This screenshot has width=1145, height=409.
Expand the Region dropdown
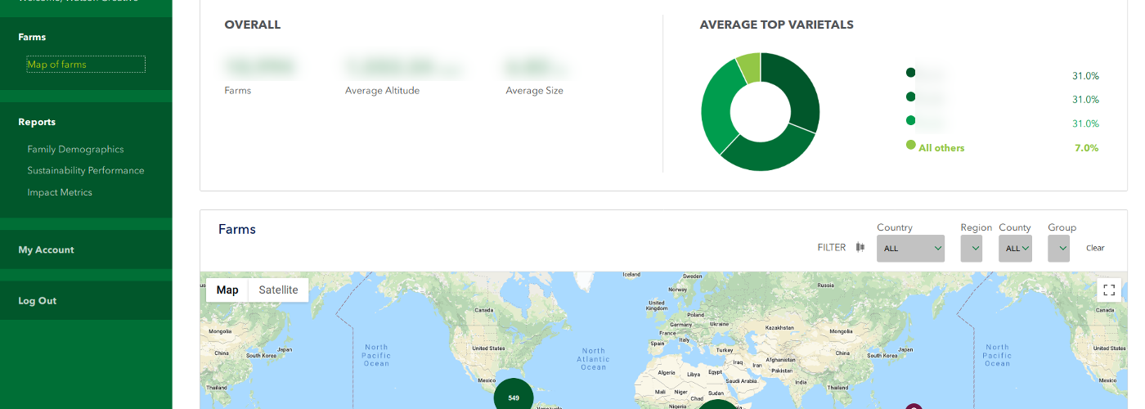(971, 248)
